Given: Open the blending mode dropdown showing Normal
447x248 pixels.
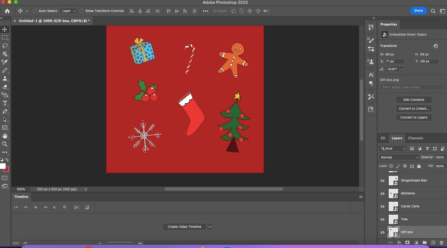Looking at the screenshot, I should tap(399, 157).
